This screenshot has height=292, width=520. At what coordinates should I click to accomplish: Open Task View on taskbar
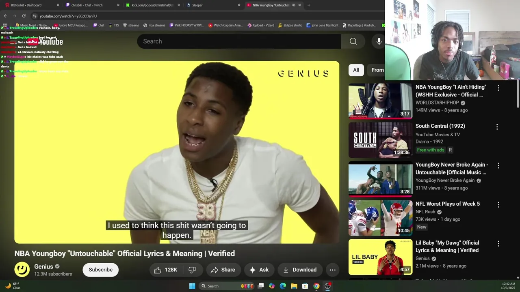click(x=261, y=286)
